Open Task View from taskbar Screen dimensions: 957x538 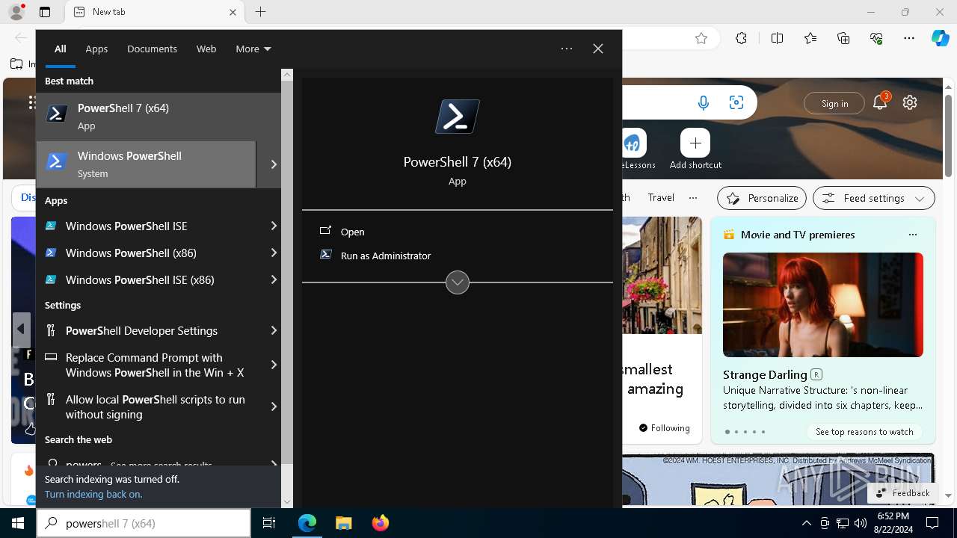[x=269, y=523]
